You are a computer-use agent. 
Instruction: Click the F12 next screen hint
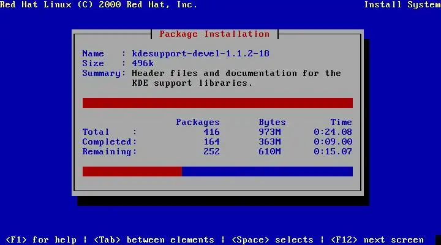[377, 240]
